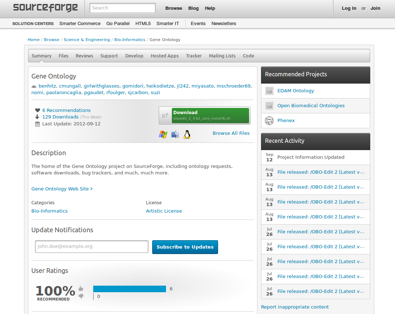Open 129 Downloads link
This screenshot has height=314, width=395.
tap(60, 117)
